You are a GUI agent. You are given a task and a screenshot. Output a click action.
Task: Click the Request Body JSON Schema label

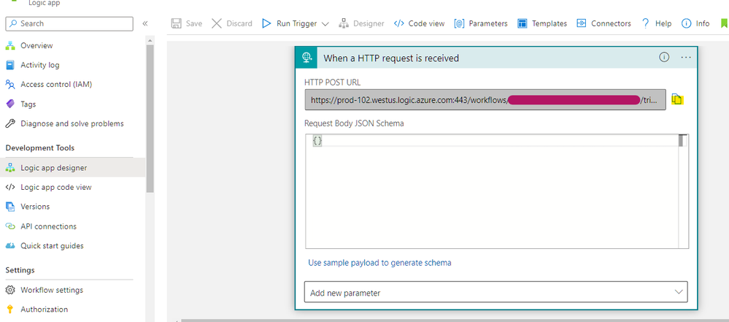[354, 123]
